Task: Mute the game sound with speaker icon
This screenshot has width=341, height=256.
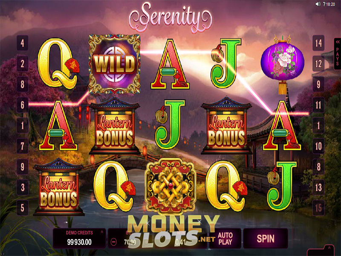Action: [318, 4]
